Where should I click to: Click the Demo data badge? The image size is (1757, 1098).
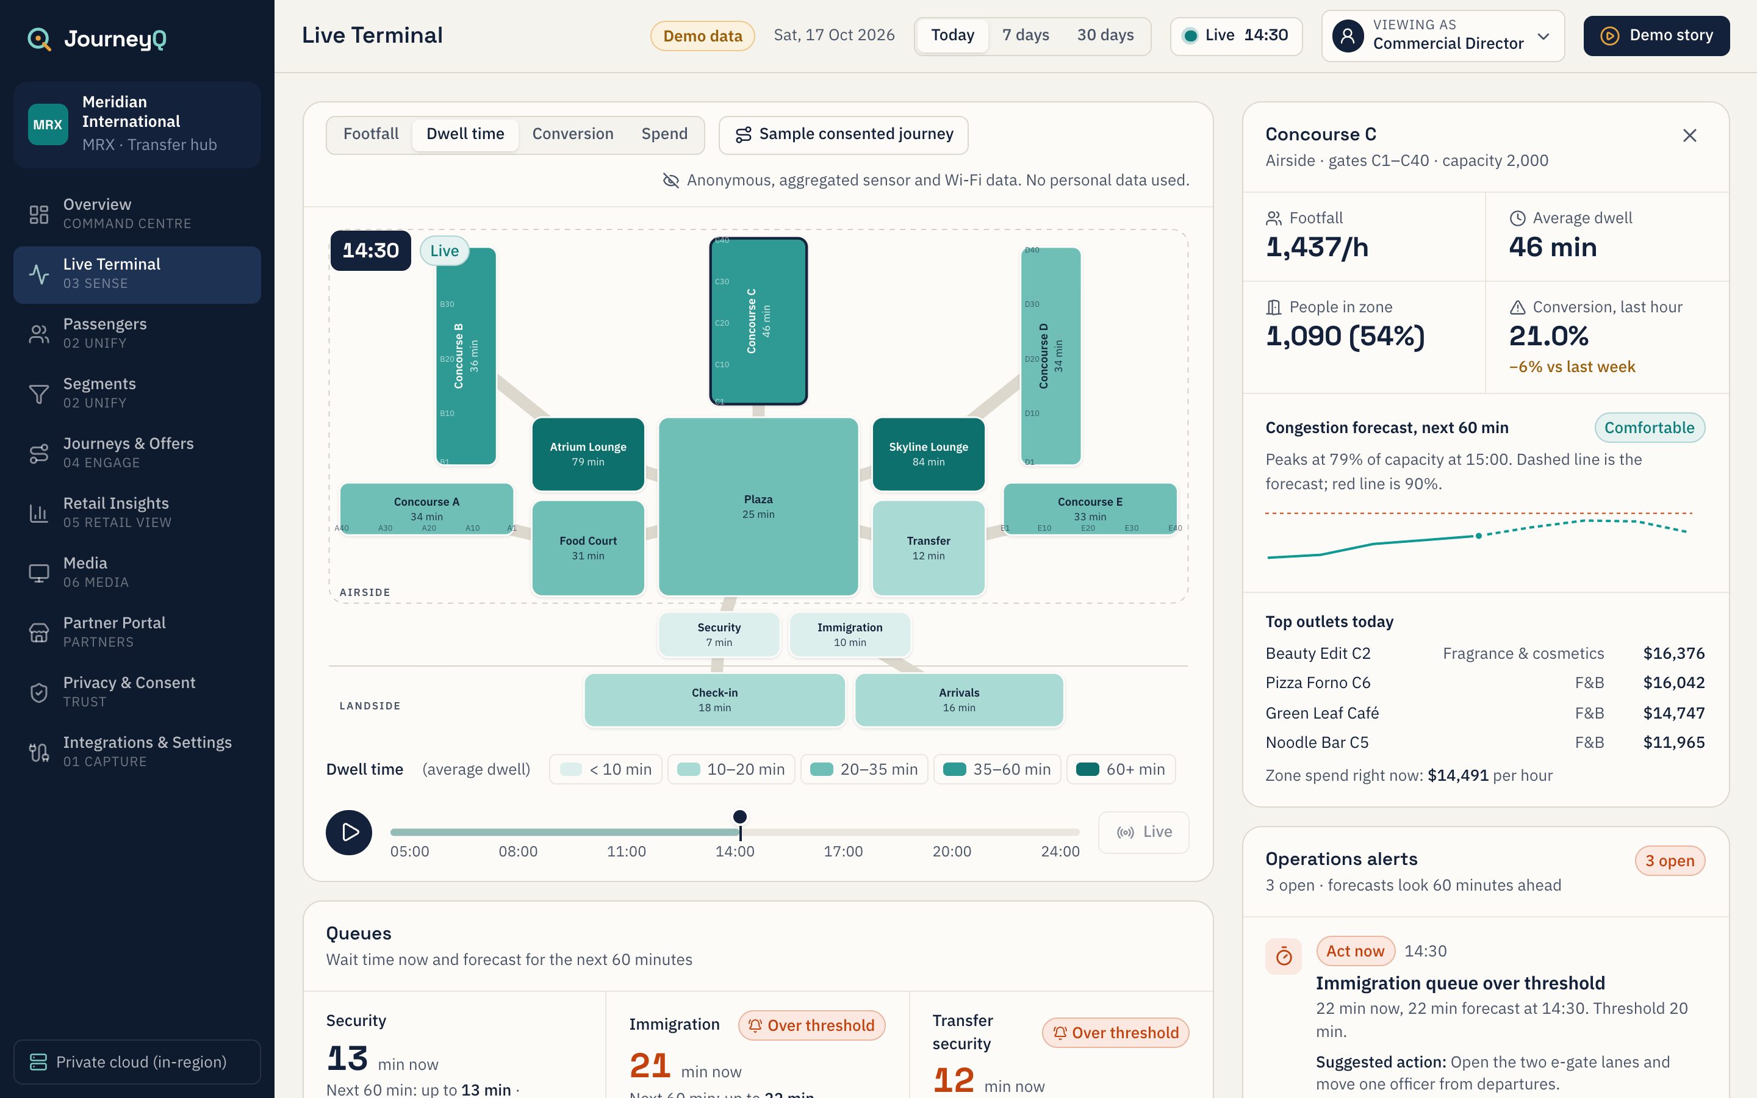click(x=702, y=35)
